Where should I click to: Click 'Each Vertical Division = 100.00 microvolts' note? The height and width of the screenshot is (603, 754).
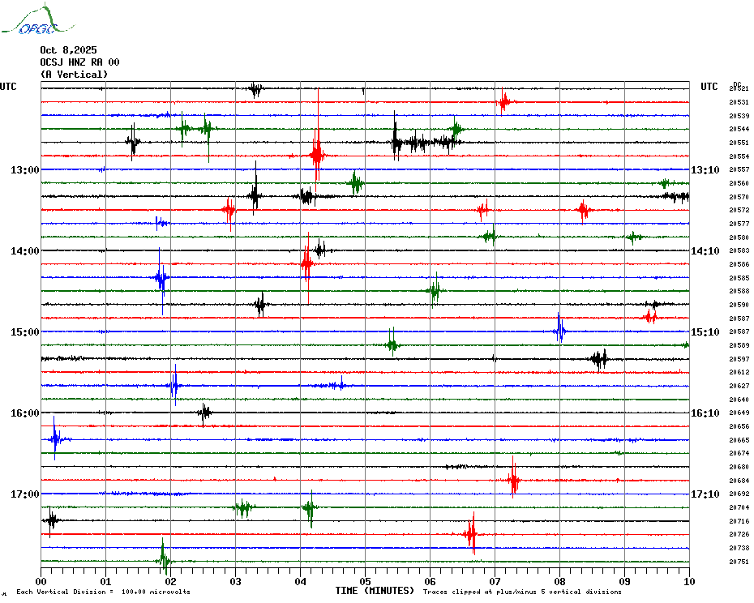coord(104,592)
